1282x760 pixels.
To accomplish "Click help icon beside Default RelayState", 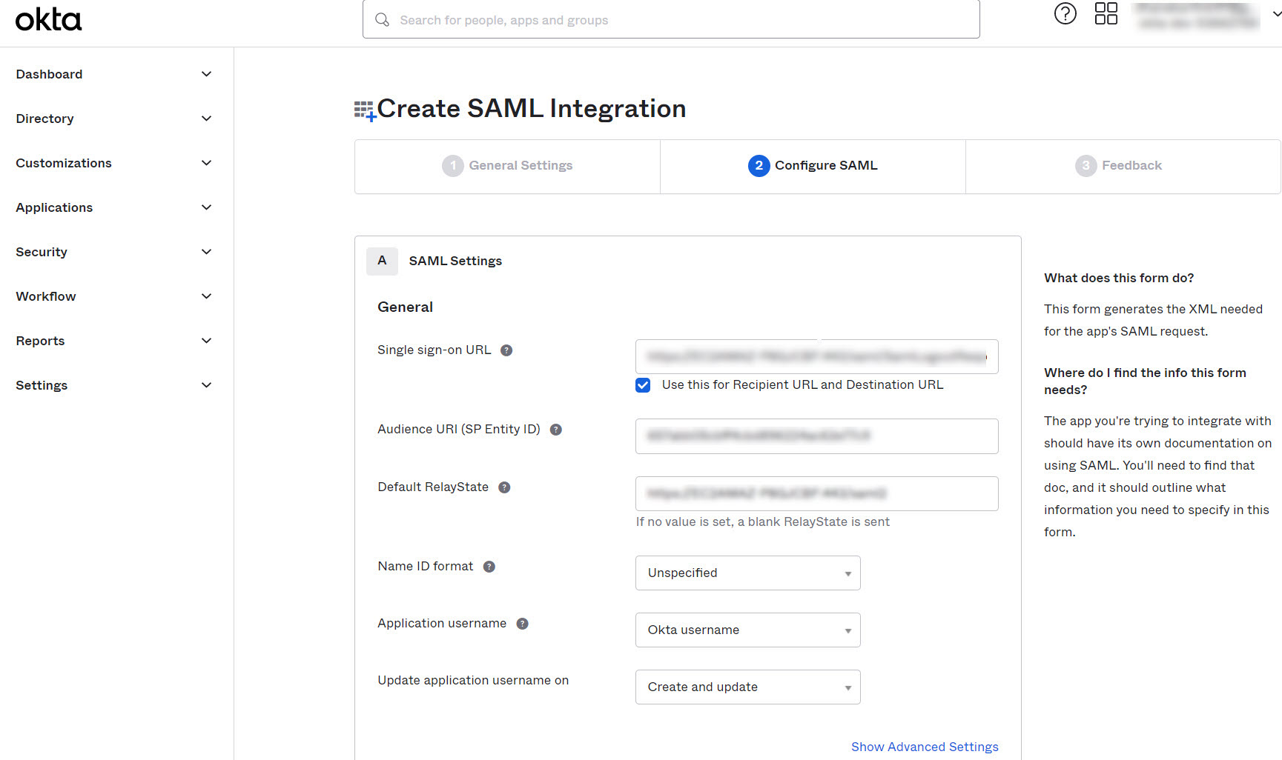I will coord(504,487).
